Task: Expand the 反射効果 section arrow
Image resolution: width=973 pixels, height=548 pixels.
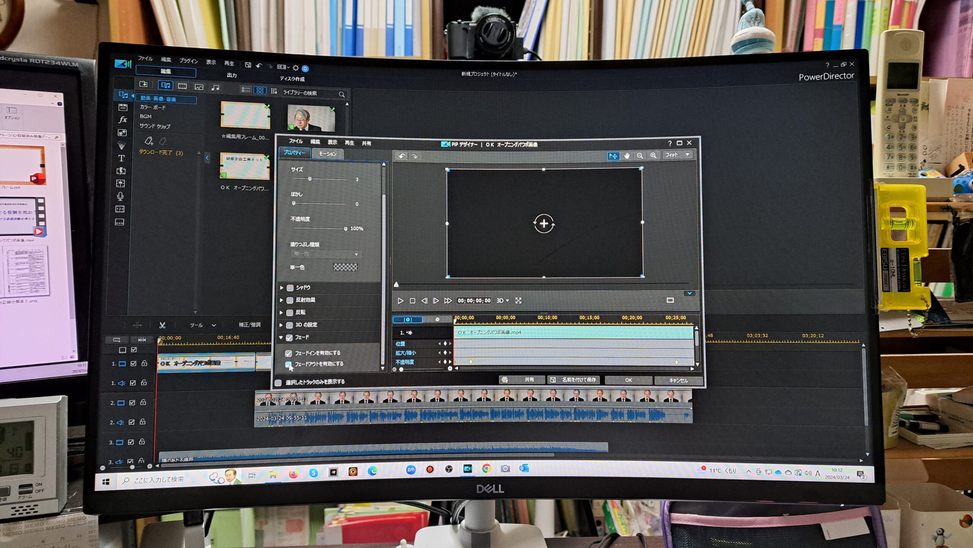Action: tap(281, 300)
